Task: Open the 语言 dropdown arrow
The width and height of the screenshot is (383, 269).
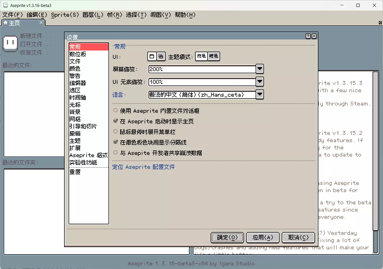Action: pos(260,94)
